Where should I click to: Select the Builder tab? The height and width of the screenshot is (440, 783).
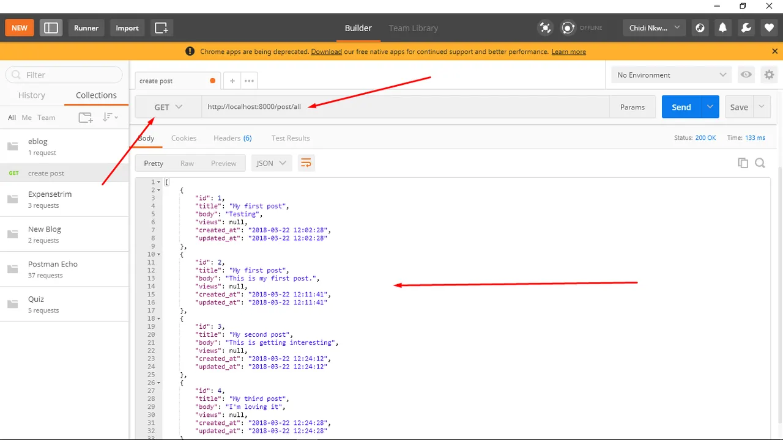pos(358,28)
